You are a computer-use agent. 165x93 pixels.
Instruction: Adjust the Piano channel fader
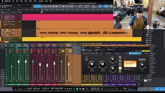tap(40, 64)
